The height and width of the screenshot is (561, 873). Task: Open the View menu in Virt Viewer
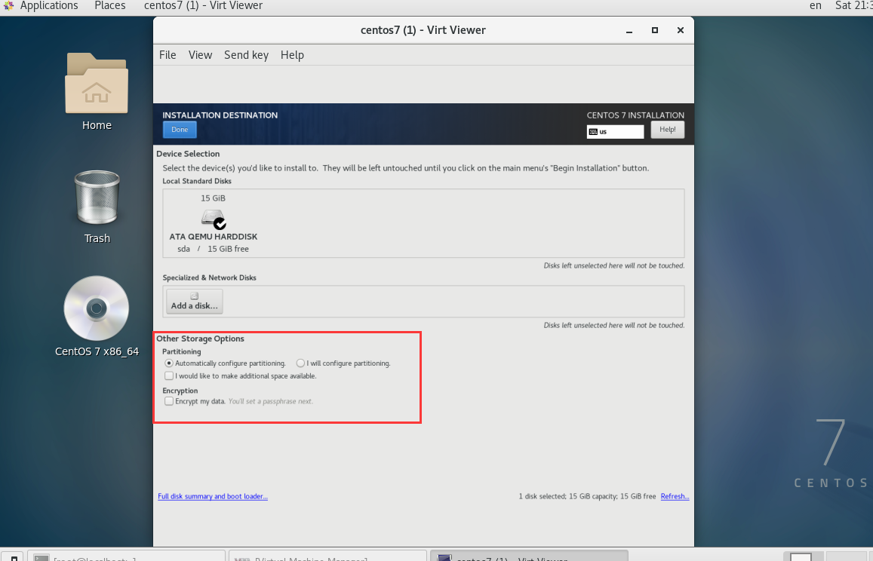coord(201,54)
